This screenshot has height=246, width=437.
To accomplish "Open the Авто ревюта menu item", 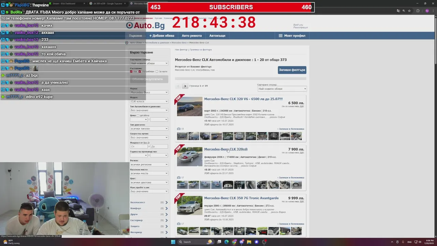I will [192, 36].
